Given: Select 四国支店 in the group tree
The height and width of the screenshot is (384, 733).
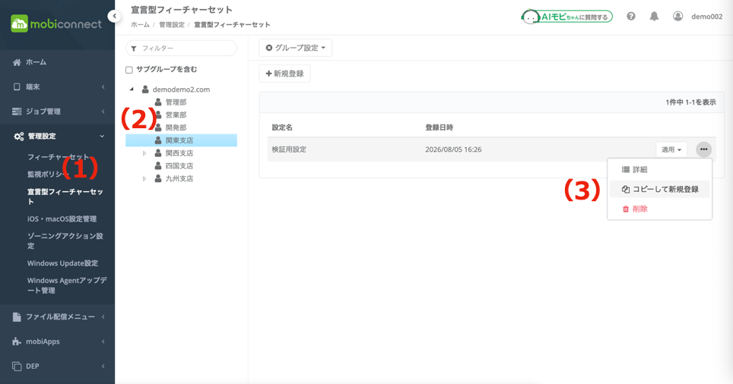Looking at the screenshot, I should pyautogui.click(x=179, y=165).
